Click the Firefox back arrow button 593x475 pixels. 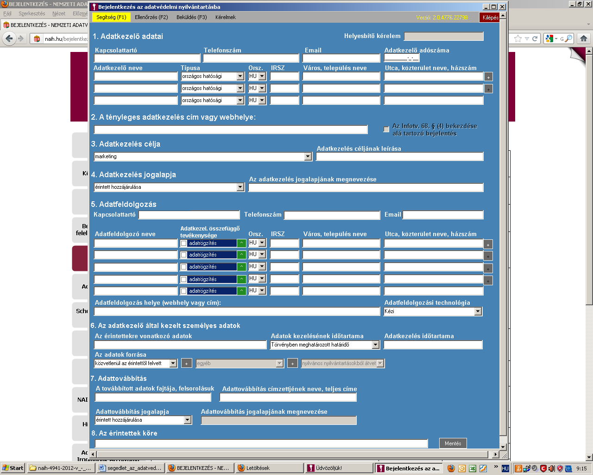click(x=9, y=39)
